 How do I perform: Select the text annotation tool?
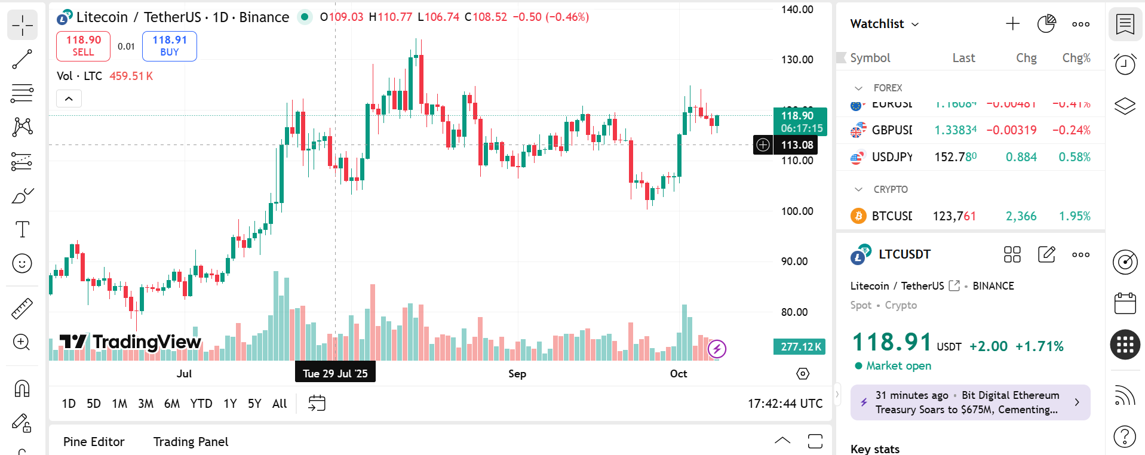[x=22, y=229]
